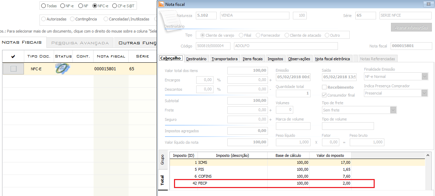This screenshot has height=196, width=435.
Task: Select Canceladas\Inutilizadas status radio
Action: click(106, 19)
